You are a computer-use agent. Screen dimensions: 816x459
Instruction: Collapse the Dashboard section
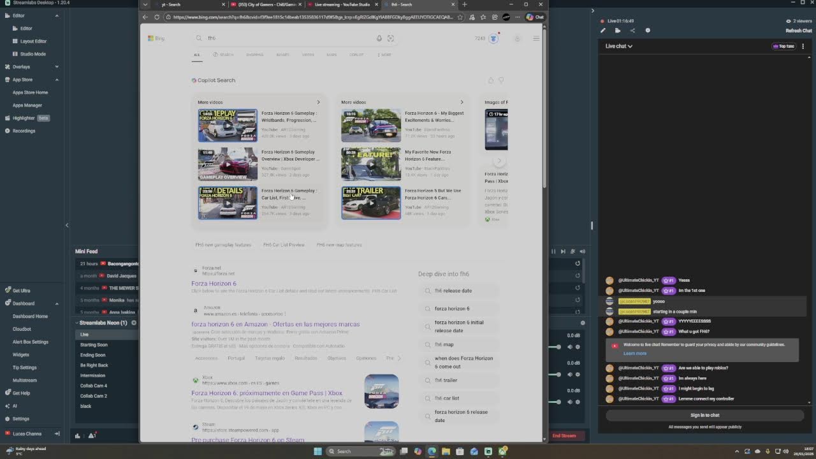click(x=57, y=303)
